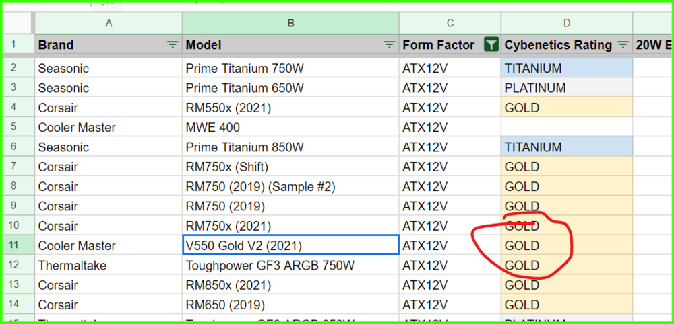
Task: Click the PLATINUM rating in row 3
Action: click(x=567, y=87)
